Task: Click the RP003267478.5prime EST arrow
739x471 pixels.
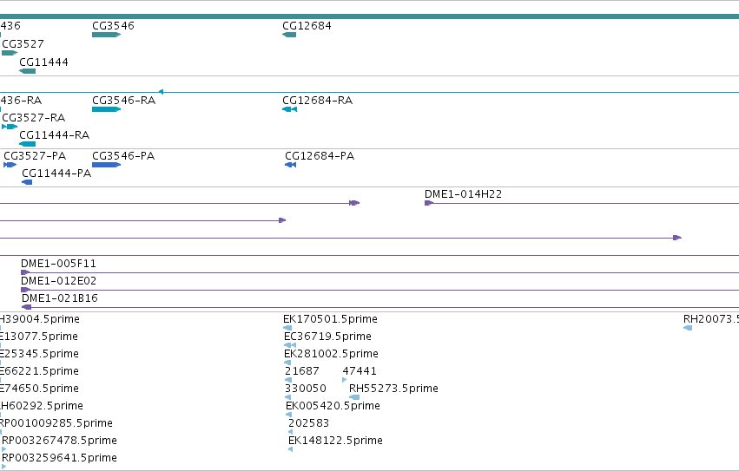Action: pyautogui.click(x=4, y=449)
